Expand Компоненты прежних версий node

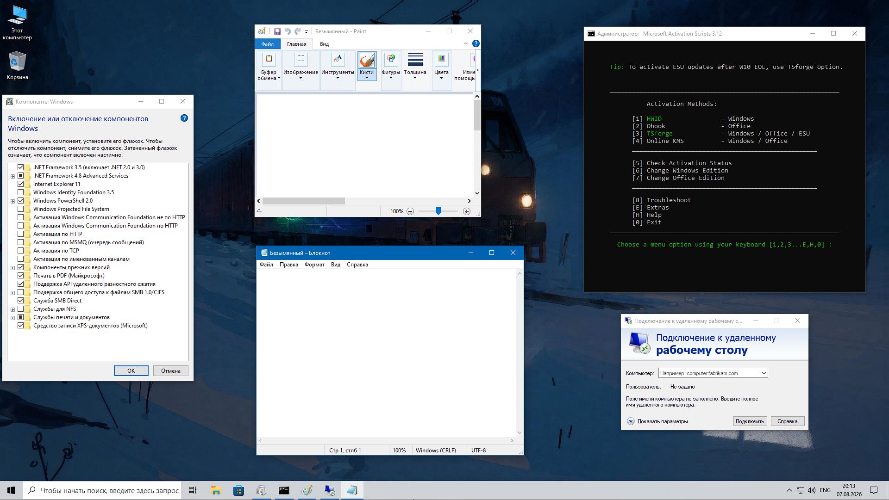pyautogui.click(x=13, y=268)
